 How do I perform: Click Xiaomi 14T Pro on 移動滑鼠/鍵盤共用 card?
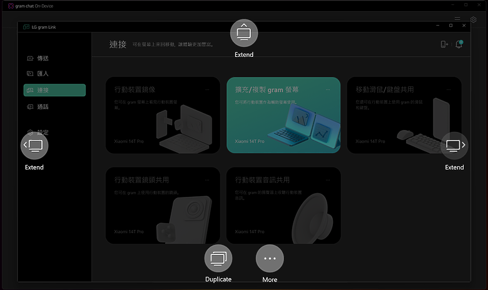click(x=370, y=141)
